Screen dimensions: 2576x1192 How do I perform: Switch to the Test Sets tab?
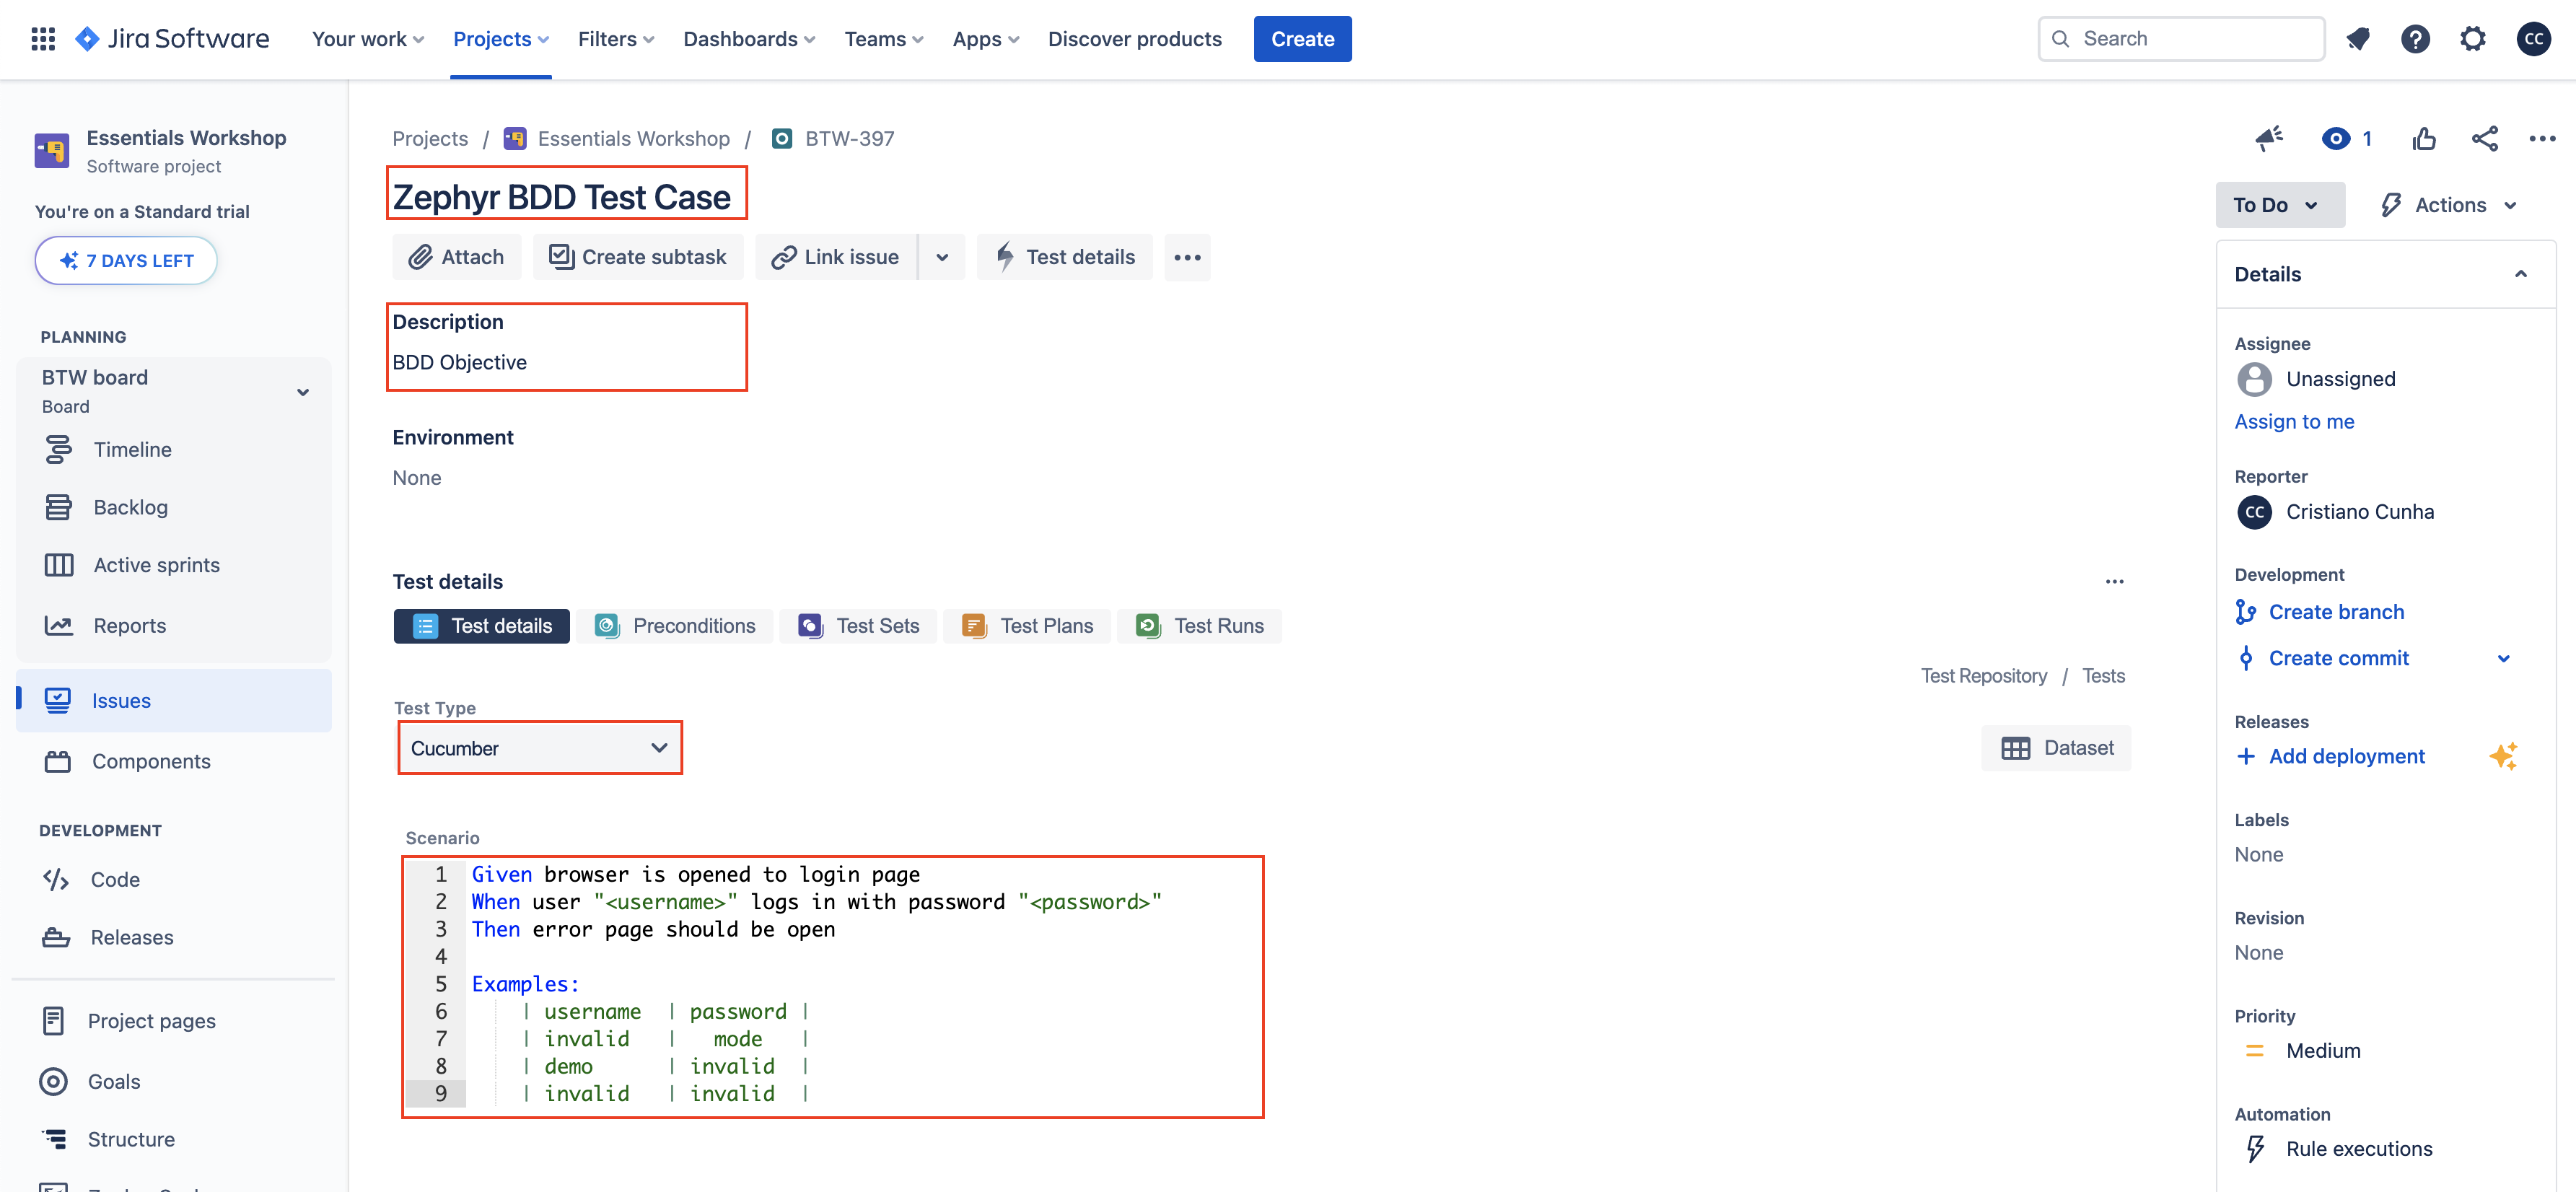click(859, 626)
